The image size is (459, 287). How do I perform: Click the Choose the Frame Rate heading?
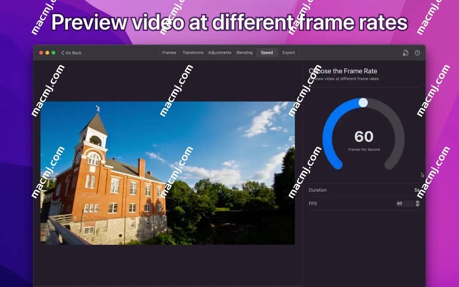(343, 71)
